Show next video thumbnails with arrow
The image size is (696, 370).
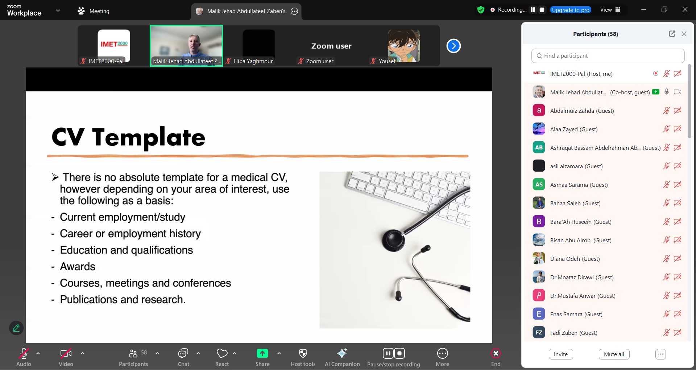pos(453,46)
